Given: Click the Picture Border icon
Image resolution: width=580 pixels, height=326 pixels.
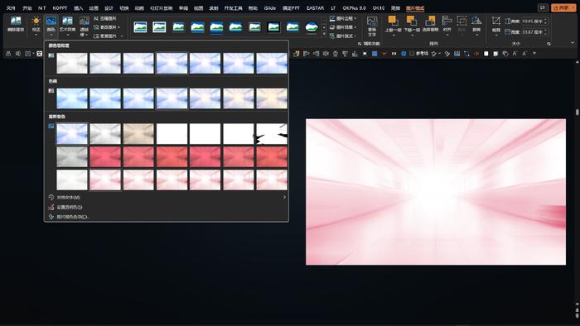Looking at the screenshot, I should click(x=332, y=18).
